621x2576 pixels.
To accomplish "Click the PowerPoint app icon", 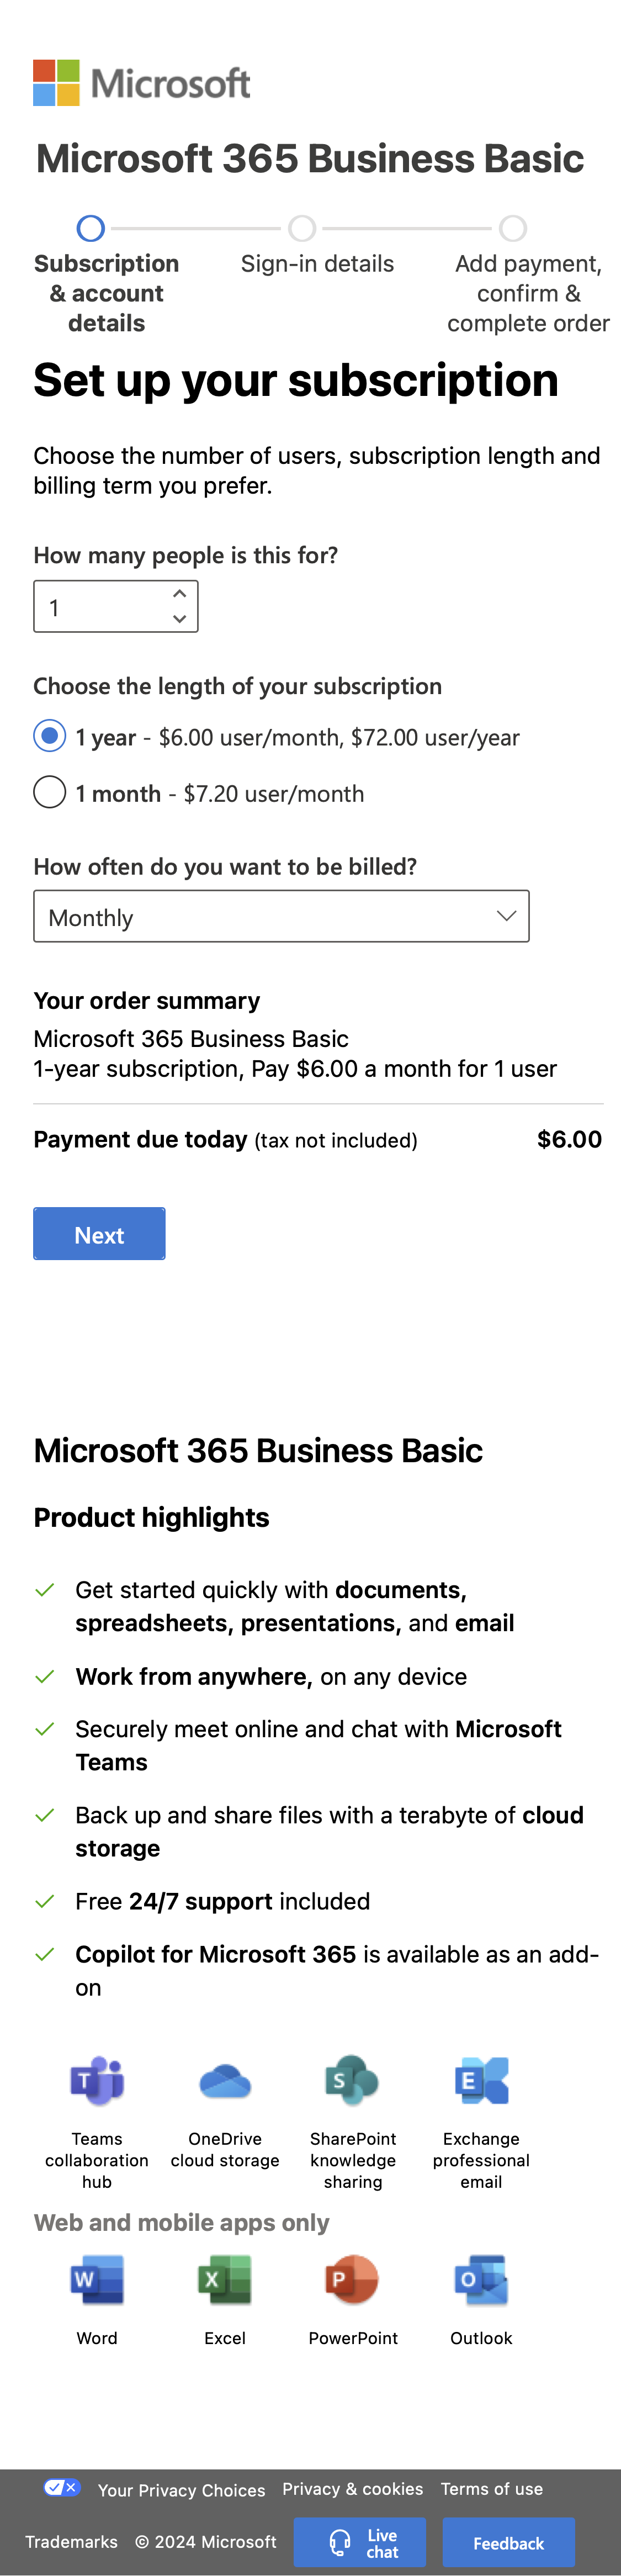I will pos(352,2280).
